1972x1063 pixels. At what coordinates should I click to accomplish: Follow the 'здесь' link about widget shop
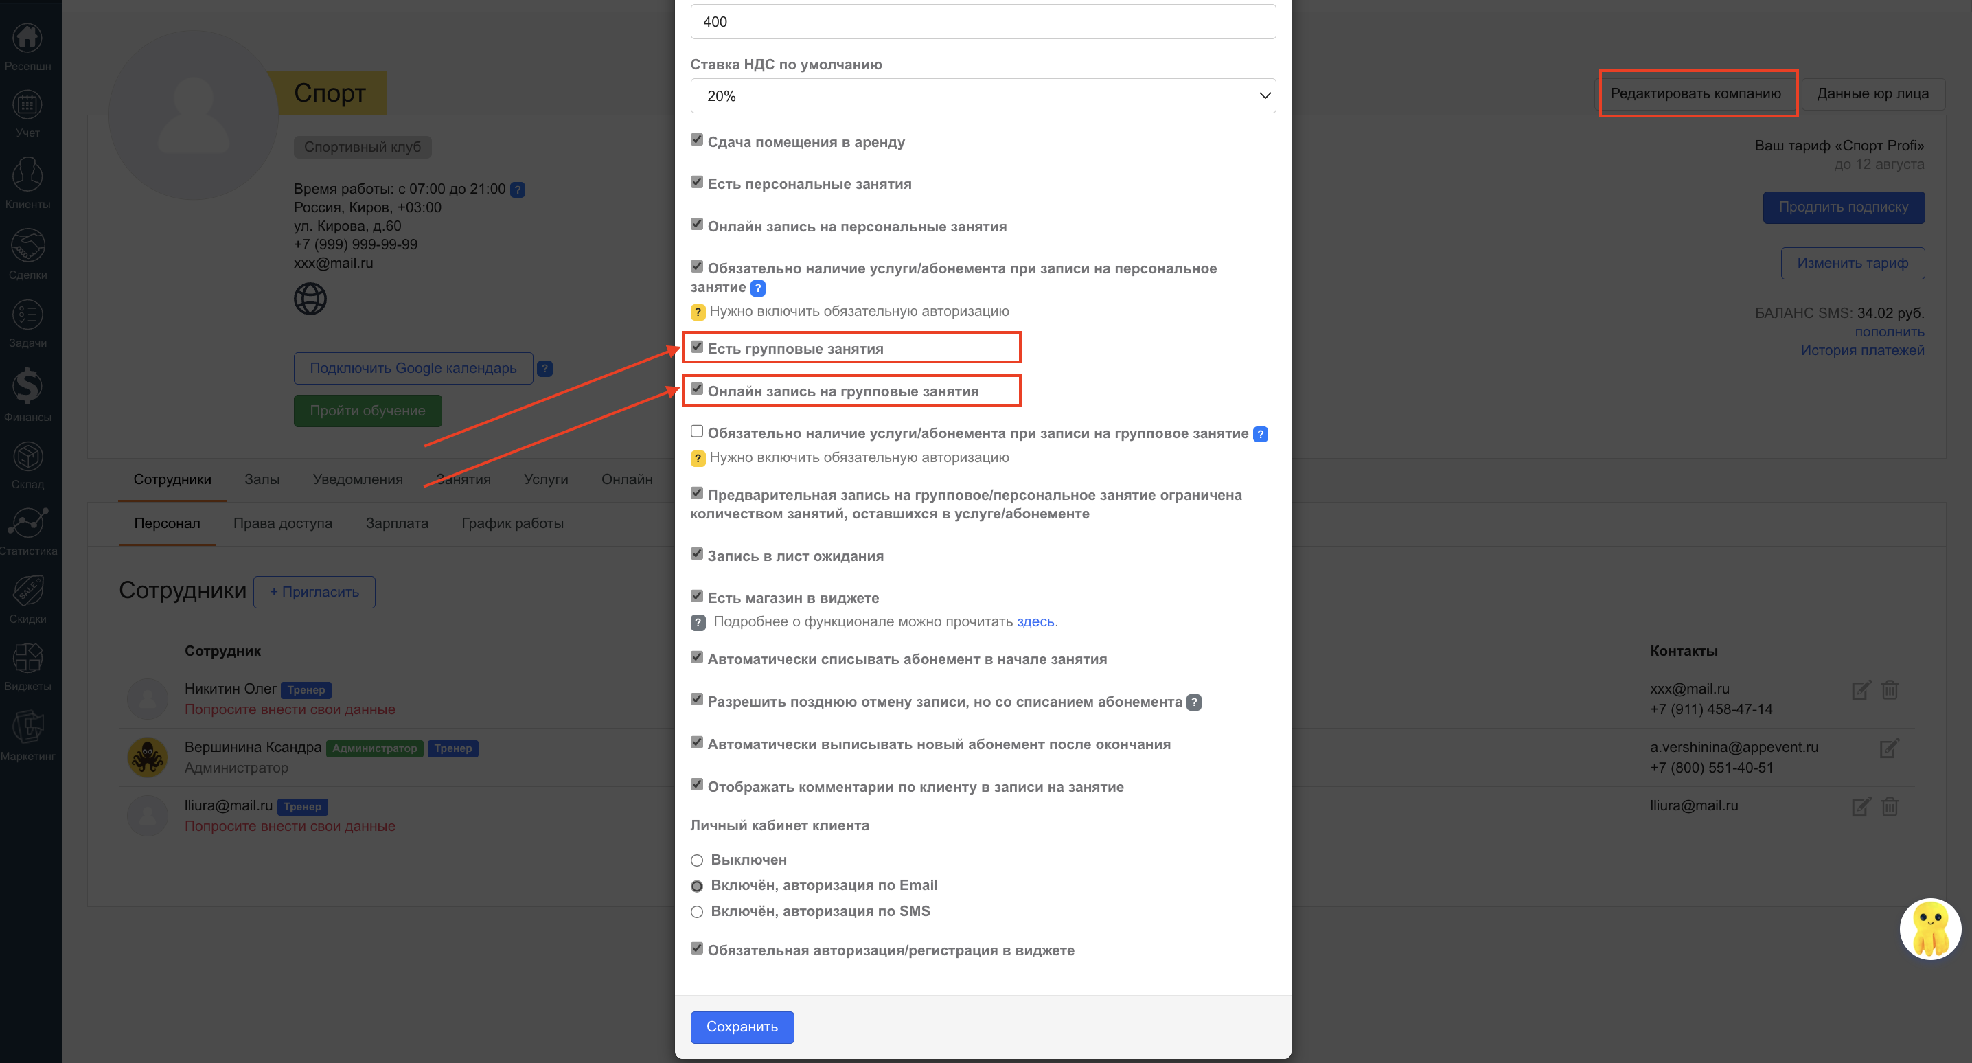1035,622
